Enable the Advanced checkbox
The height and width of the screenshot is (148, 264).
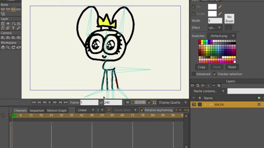click(x=193, y=74)
